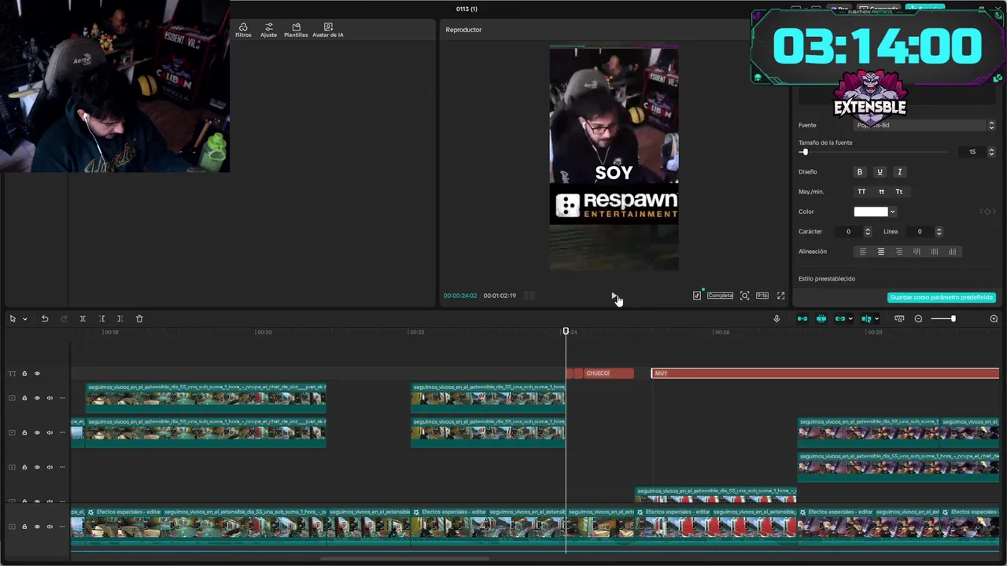Toggle main track magnet
This screenshot has width=1007, height=566.
802,318
